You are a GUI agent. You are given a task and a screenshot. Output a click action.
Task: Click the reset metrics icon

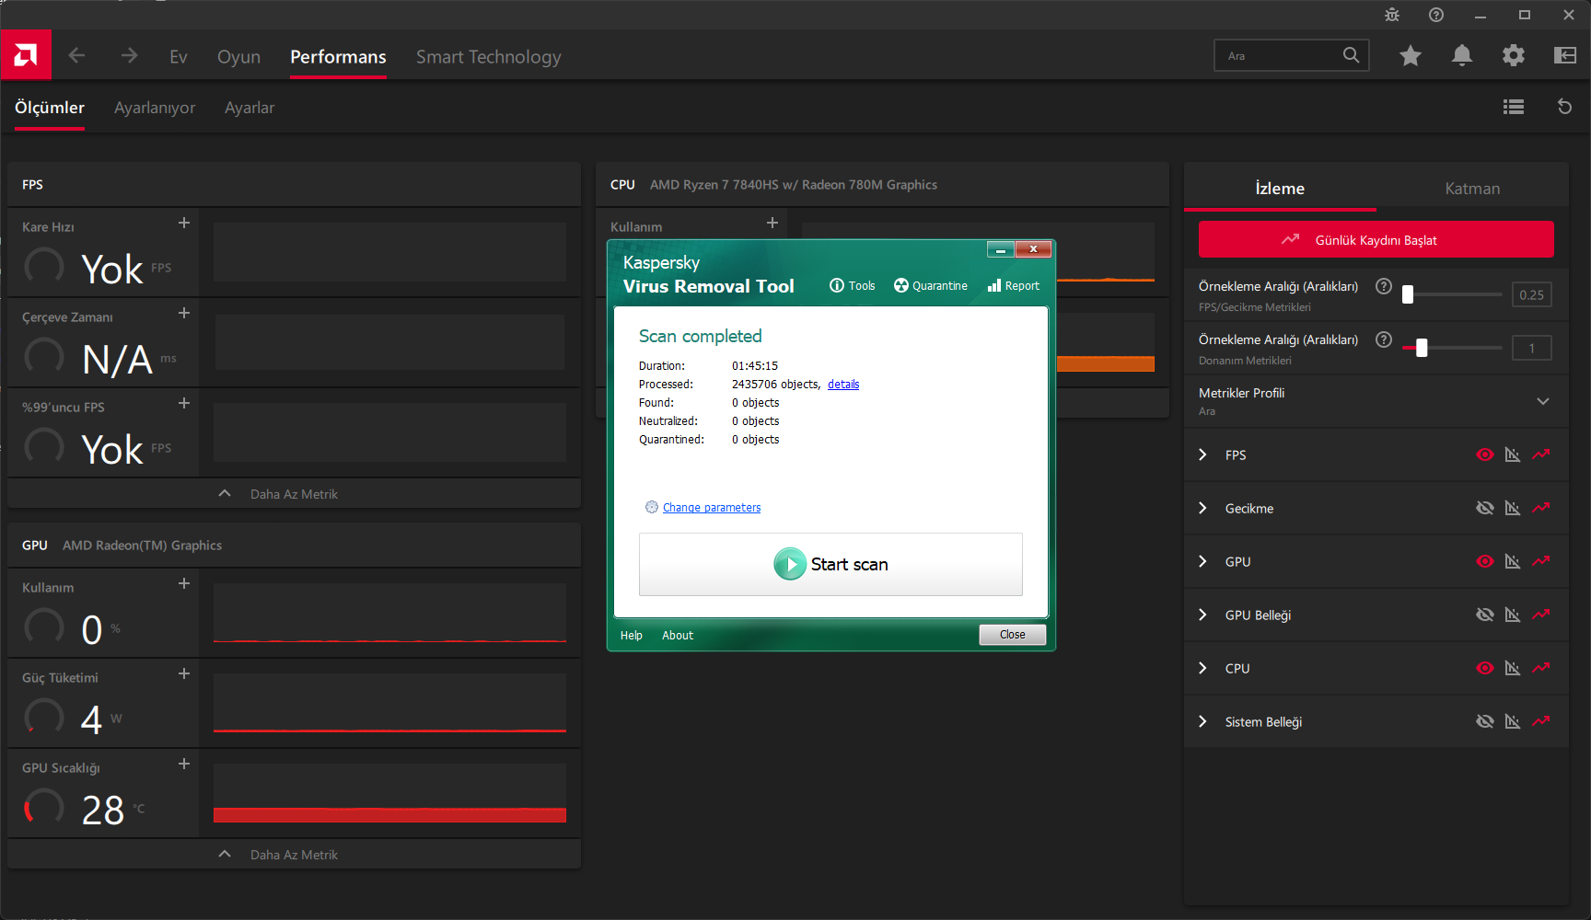coord(1564,107)
